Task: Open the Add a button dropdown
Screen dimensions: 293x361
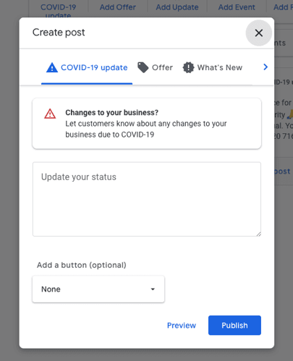Action: pyautogui.click(x=98, y=289)
